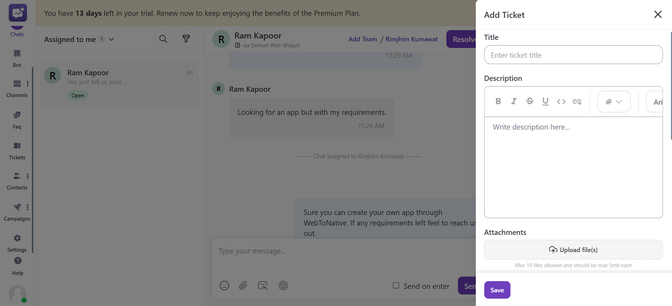This screenshot has height=306, width=672.
Task: Expand the Assigned to me dropdown
Action: pyautogui.click(x=111, y=40)
